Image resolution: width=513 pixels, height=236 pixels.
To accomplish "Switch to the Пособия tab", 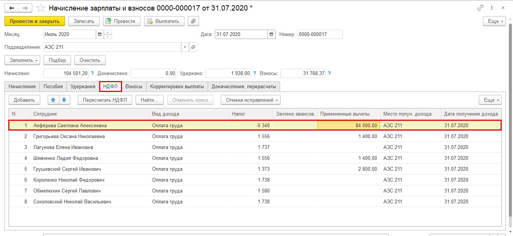I will [53, 87].
